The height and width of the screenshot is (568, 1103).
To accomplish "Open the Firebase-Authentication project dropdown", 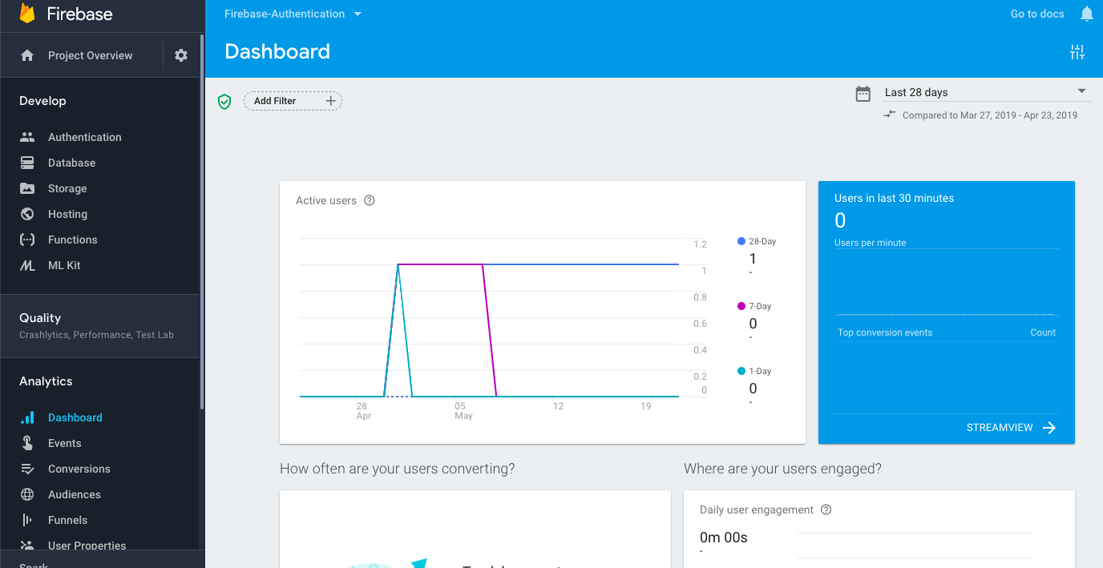I will tap(293, 14).
